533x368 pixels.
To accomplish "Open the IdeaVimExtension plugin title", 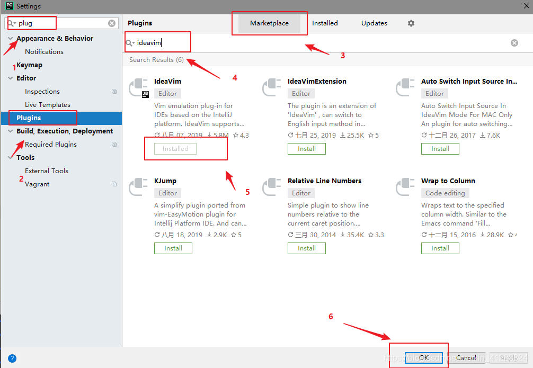I will 317,81.
